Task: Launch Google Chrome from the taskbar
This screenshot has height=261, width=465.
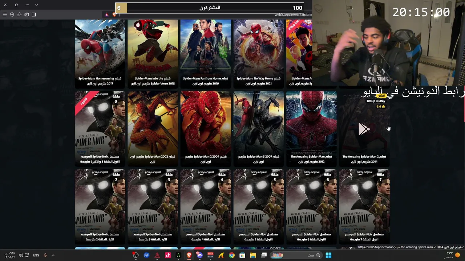Action: pos(231,255)
